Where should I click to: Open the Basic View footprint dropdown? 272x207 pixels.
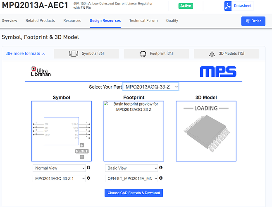[x=131, y=168]
